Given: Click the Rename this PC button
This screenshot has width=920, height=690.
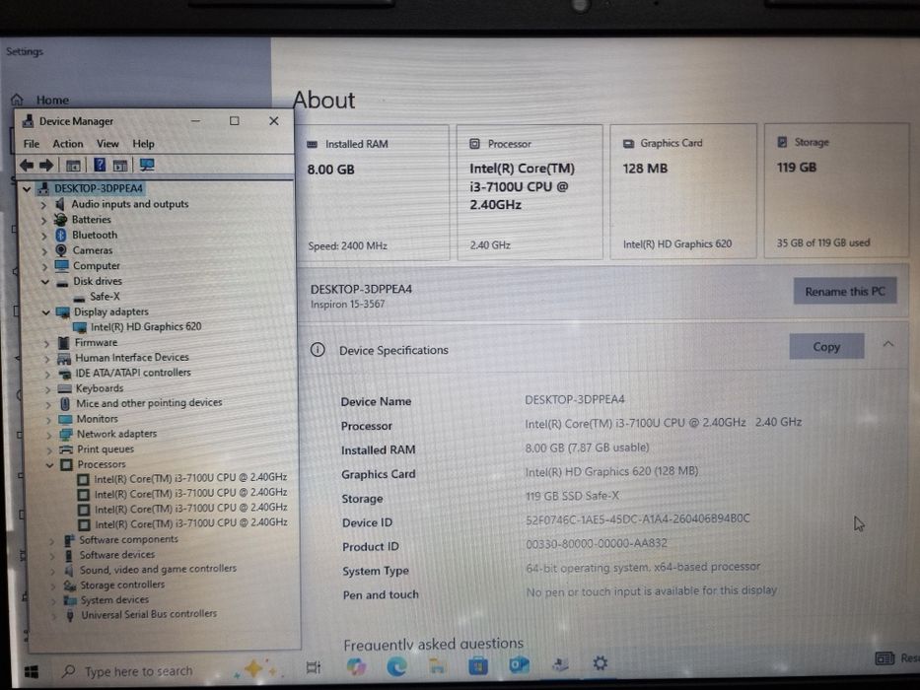Looking at the screenshot, I should click(x=845, y=291).
